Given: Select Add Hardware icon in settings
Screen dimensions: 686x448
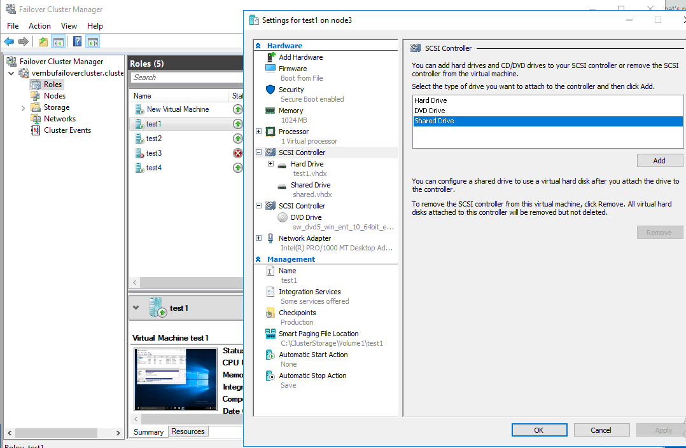Looking at the screenshot, I should pos(270,57).
